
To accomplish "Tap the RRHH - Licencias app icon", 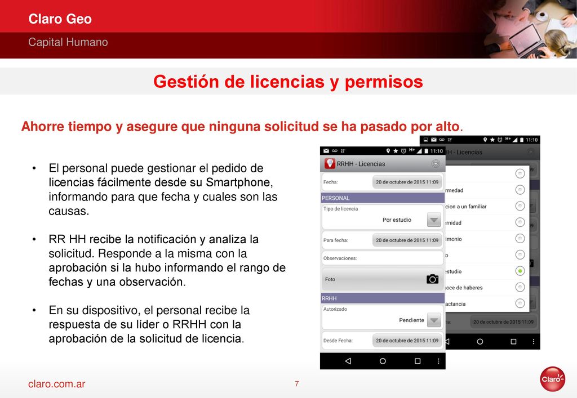I will [329, 164].
